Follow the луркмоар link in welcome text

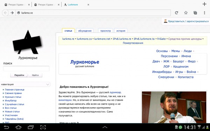coord(115,92)
